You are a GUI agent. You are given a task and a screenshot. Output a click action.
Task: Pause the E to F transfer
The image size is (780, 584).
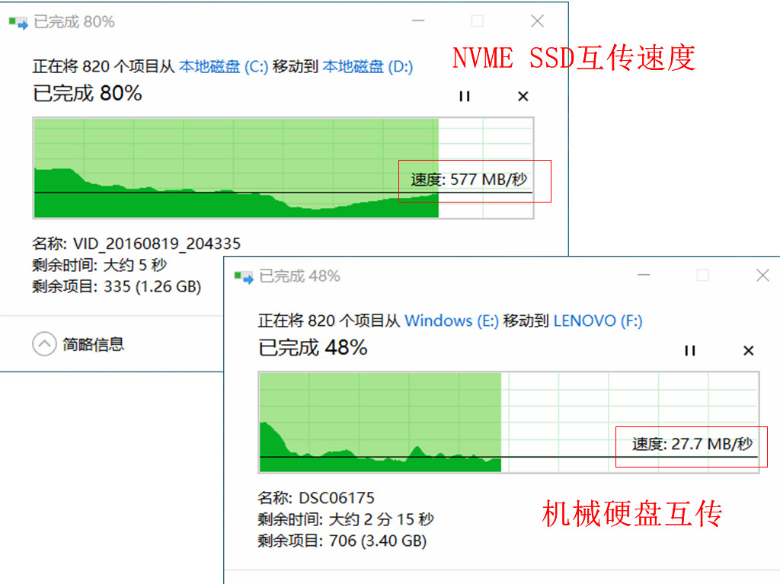click(690, 350)
